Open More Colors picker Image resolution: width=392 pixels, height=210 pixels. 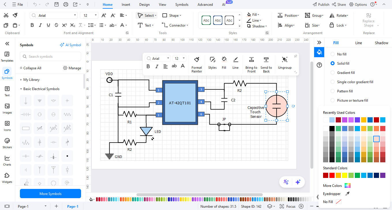click(x=337, y=186)
